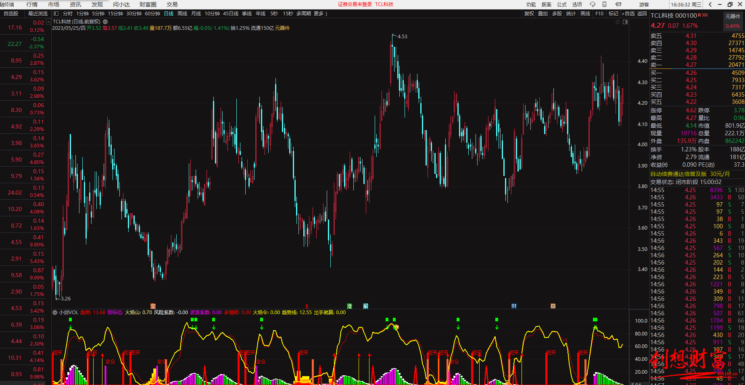This screenshot has width=745, height=385.
Task: Click the 统计 button
Action: pos(571,14)
